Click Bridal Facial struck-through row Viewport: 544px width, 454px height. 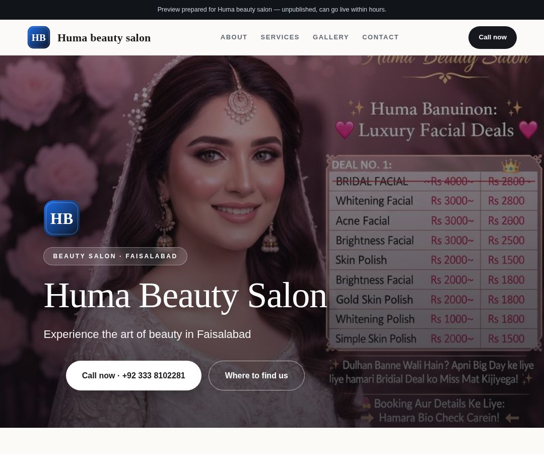(433, 181)
